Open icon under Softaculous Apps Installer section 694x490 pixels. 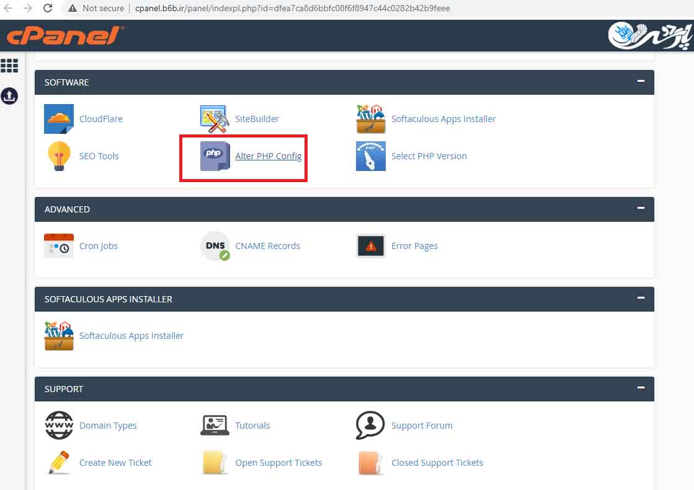[x=59, y=336]
